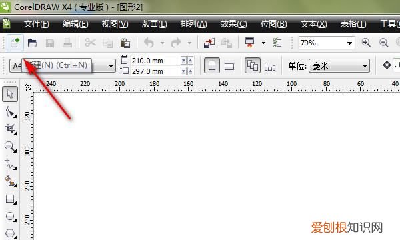Select the Crop tool
The height and width of the screenshot is (240, 400).
(11, 129)
